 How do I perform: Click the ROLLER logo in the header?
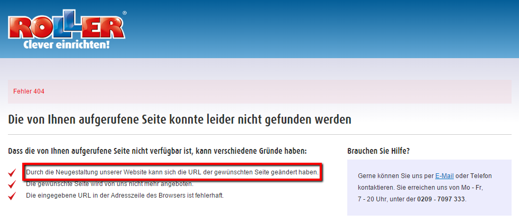66,27
